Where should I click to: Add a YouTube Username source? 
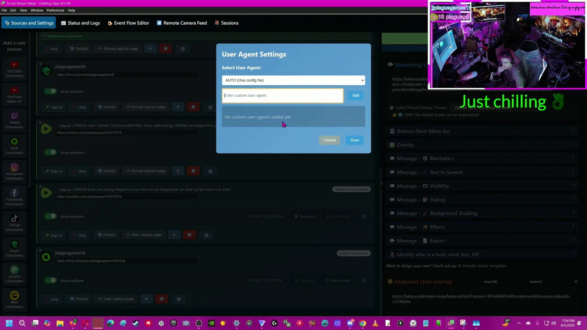coord(14,68)
